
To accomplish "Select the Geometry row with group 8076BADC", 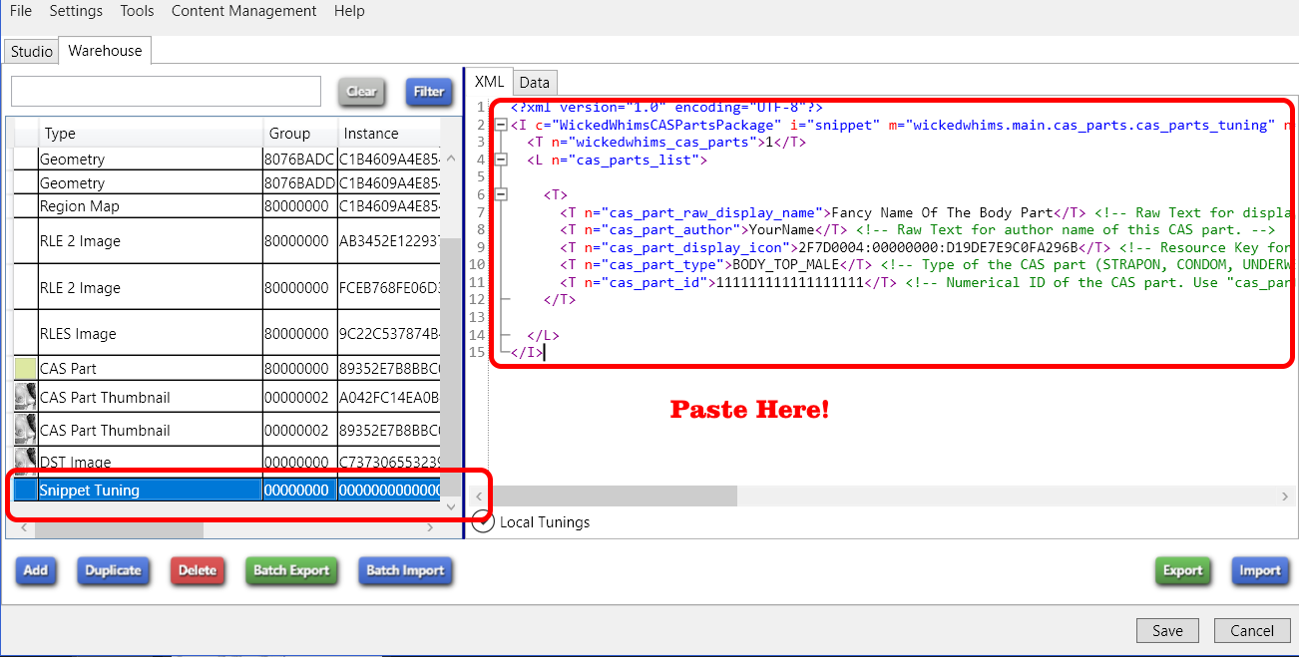I will [x=226, y=159].
